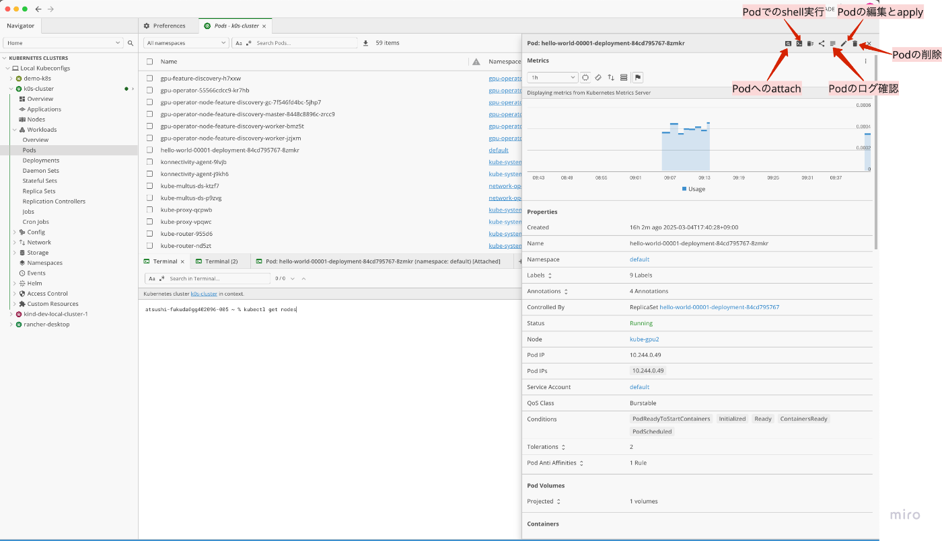Check the box for gpu-feature-discovery-h7xxw
This screenshot has height=541, width=942.
pyautogui.click(x=150, y=78)
